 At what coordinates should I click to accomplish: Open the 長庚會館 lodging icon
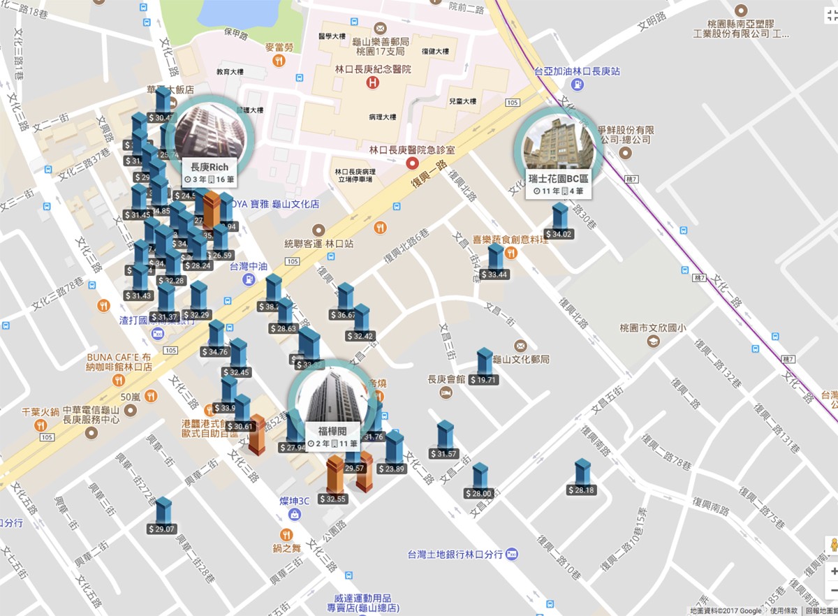coord(446,393)
